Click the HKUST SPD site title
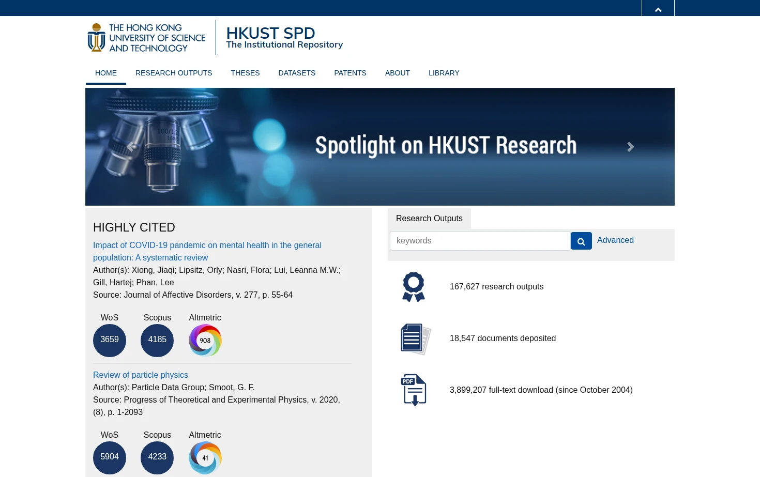This screenshot has width=760, height=477. pos(270,33)
